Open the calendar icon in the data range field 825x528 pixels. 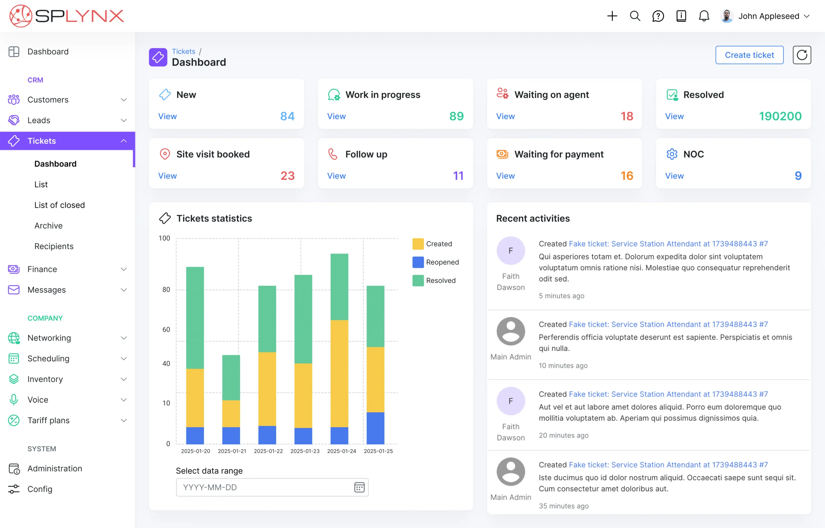pos(359,487)
